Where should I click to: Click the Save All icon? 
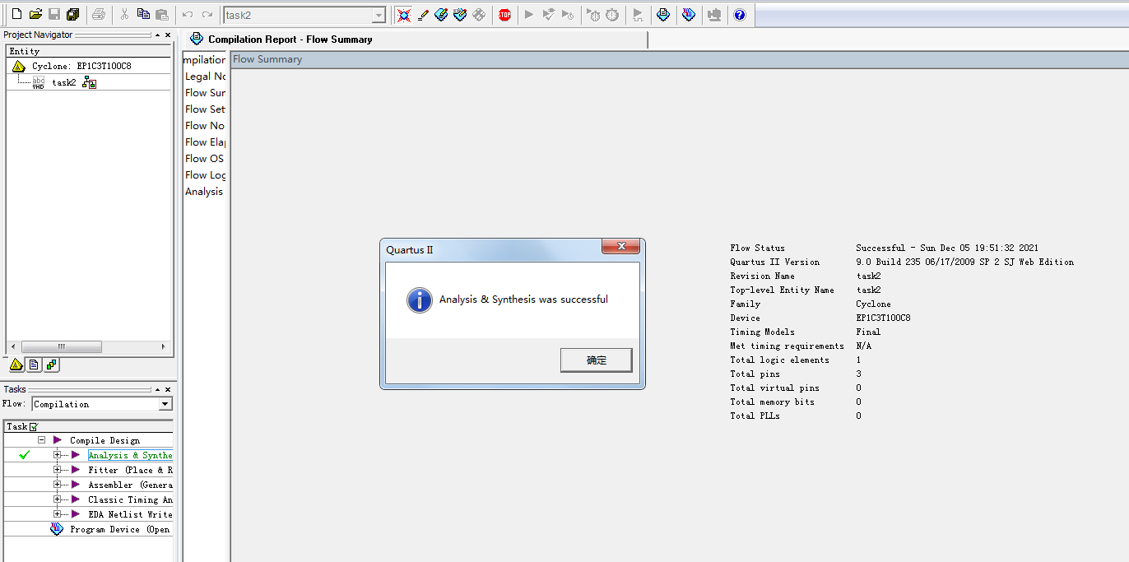click(73, 15)
